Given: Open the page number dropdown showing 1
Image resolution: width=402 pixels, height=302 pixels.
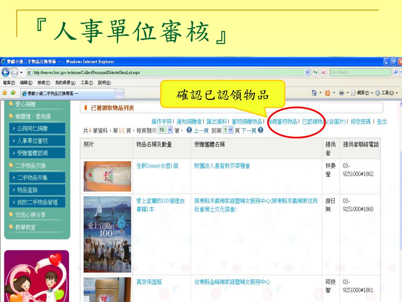Looking at the screenshot, I should point(228,130).
